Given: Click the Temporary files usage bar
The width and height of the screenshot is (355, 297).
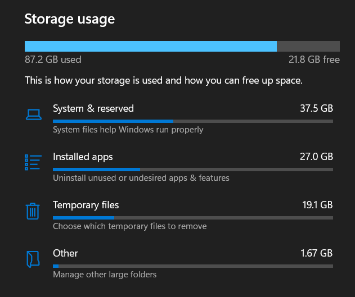Looking at the screenshot, I should pyautogui.click(x=192, y=217).
